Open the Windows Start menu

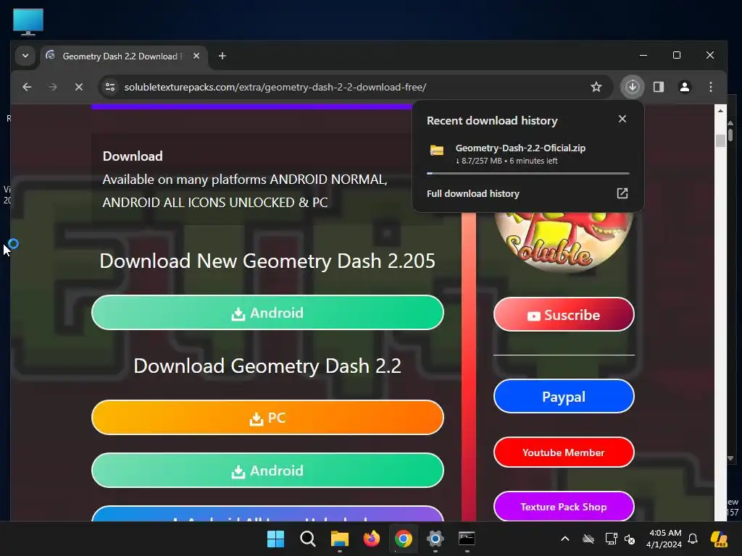(x=275, y=539)
